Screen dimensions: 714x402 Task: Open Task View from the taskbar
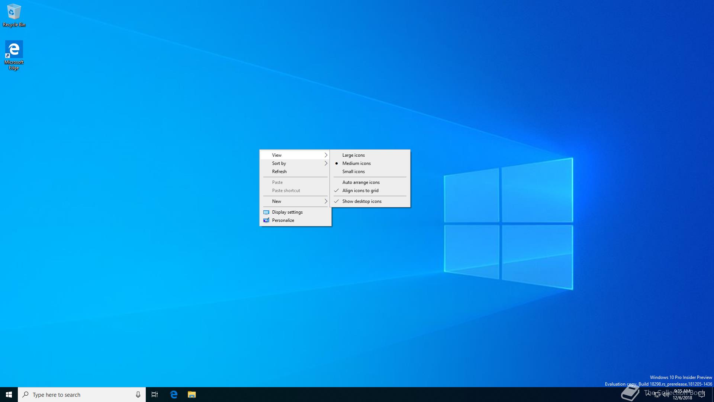(155, 395)
